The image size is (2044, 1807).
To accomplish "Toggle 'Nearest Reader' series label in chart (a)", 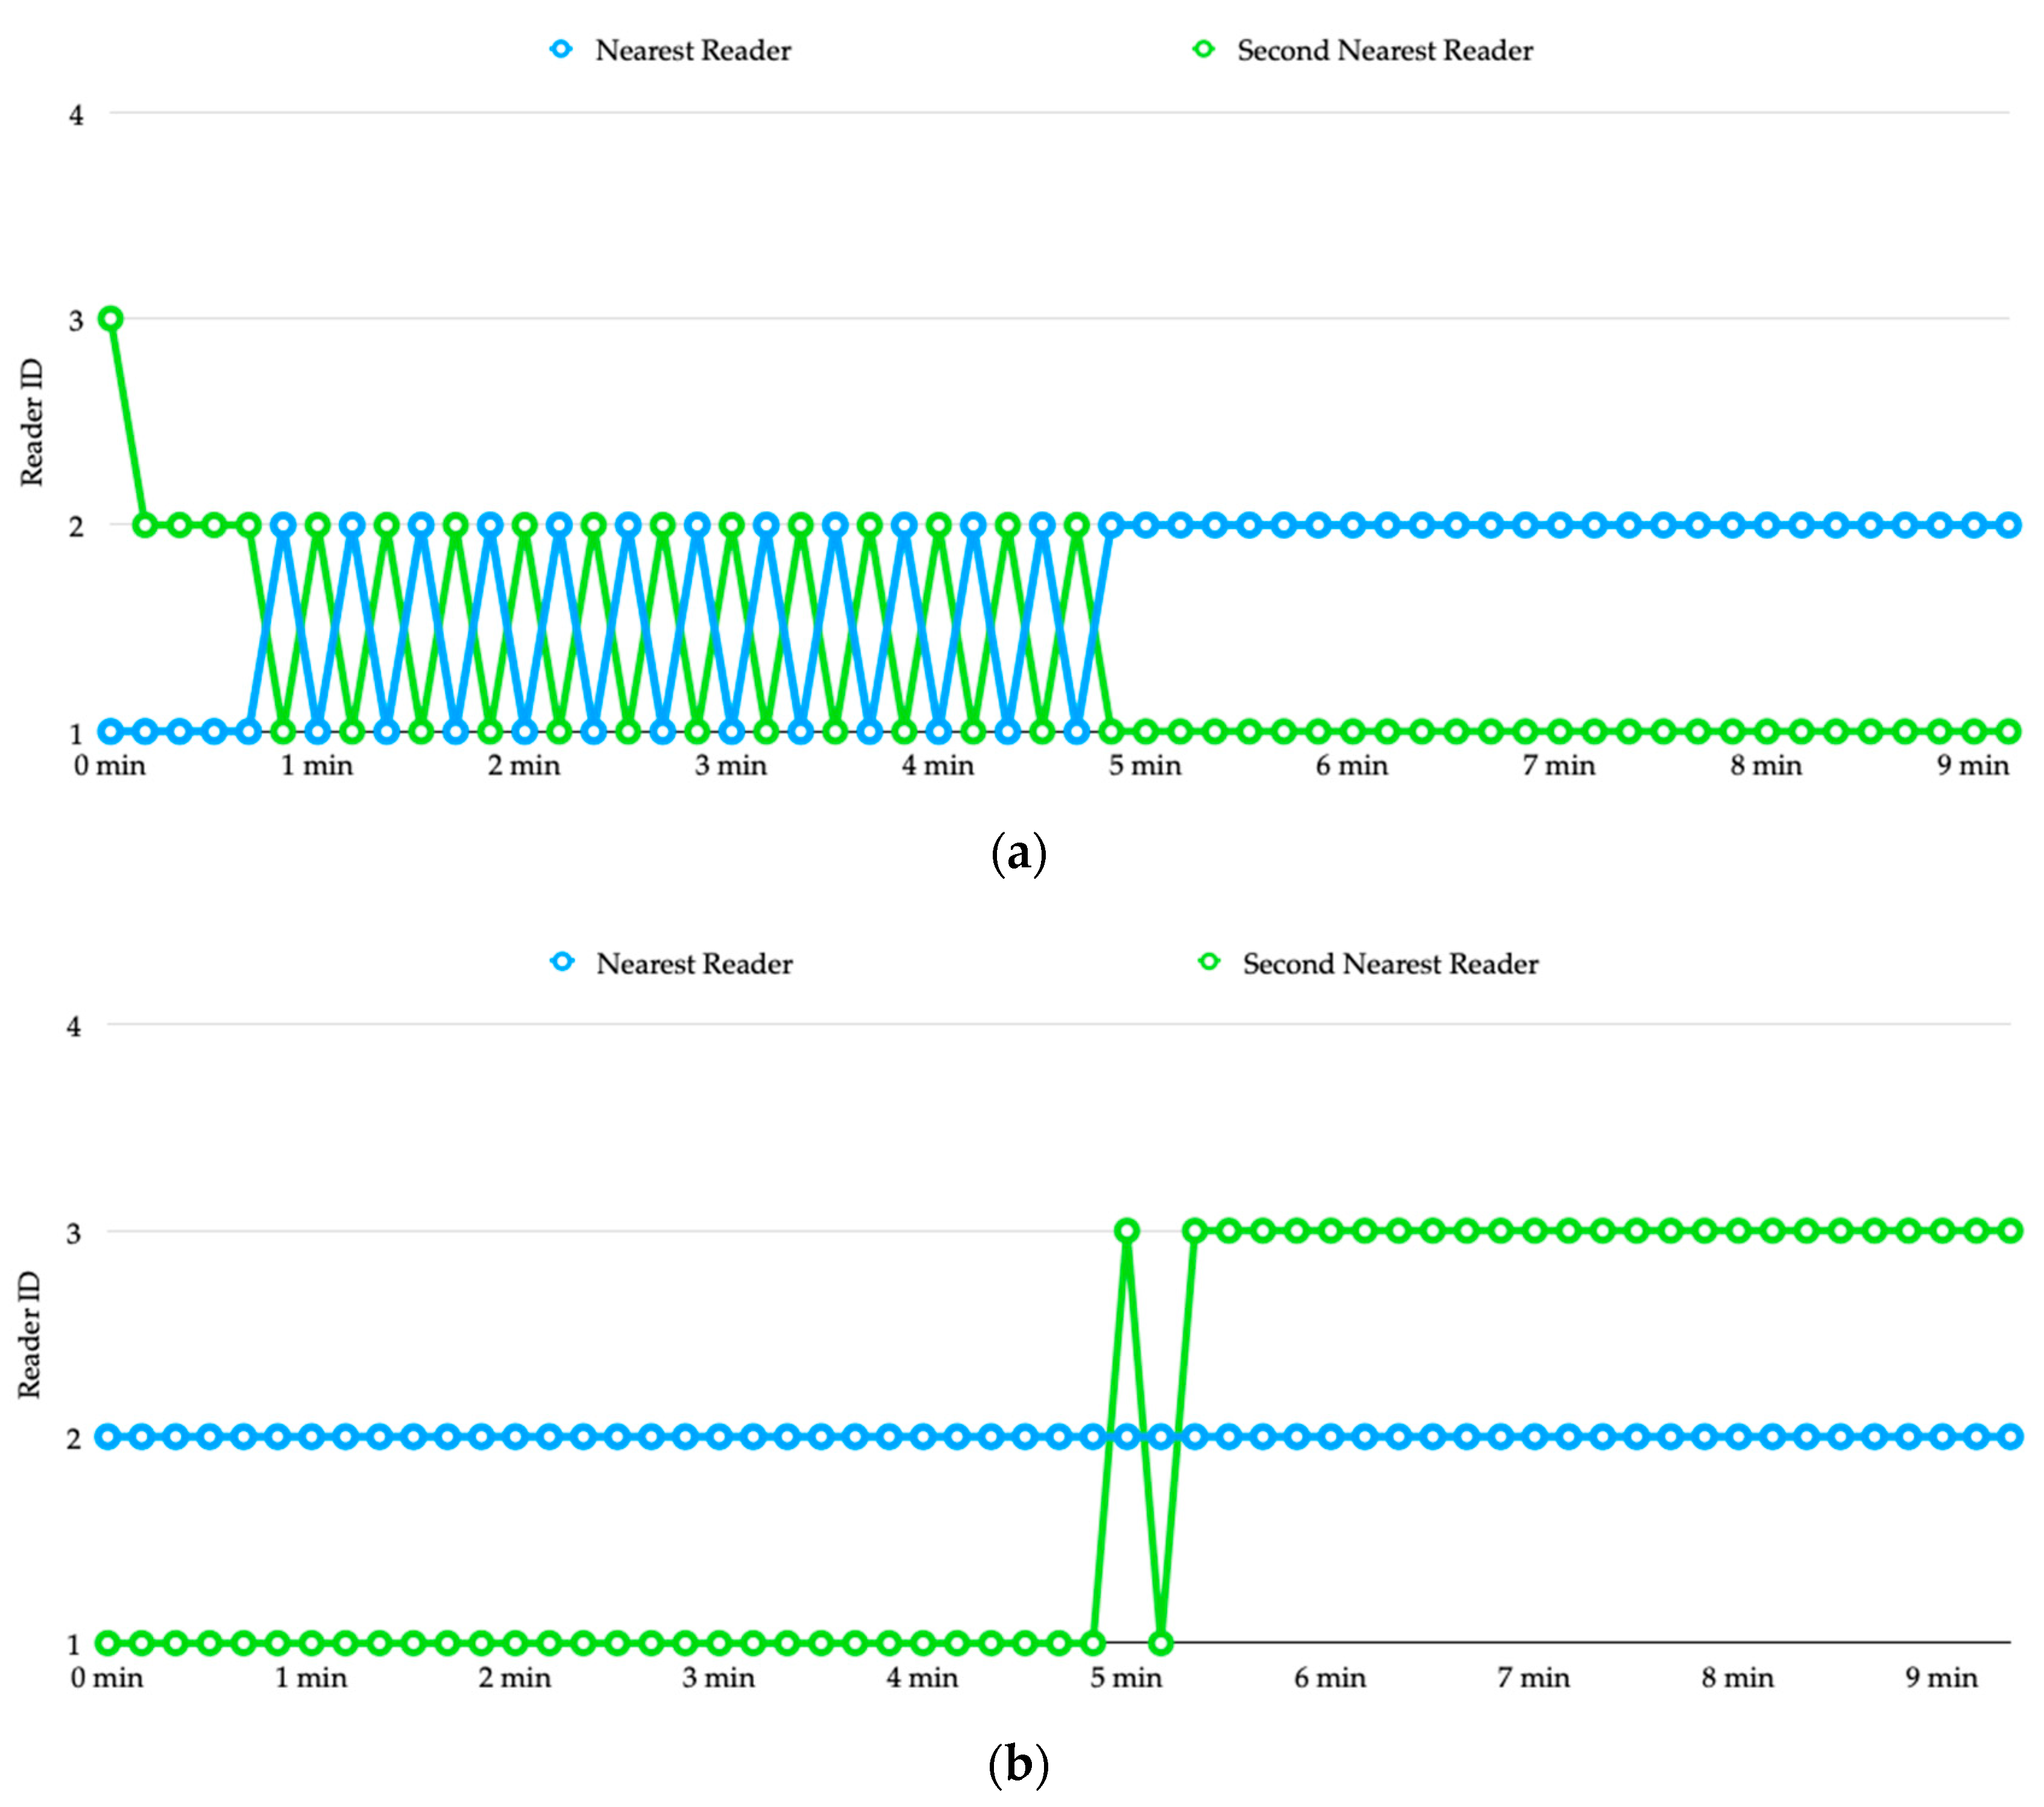I will (693, 50).
